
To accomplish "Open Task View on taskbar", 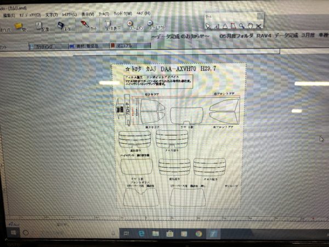I will point(126,233).
